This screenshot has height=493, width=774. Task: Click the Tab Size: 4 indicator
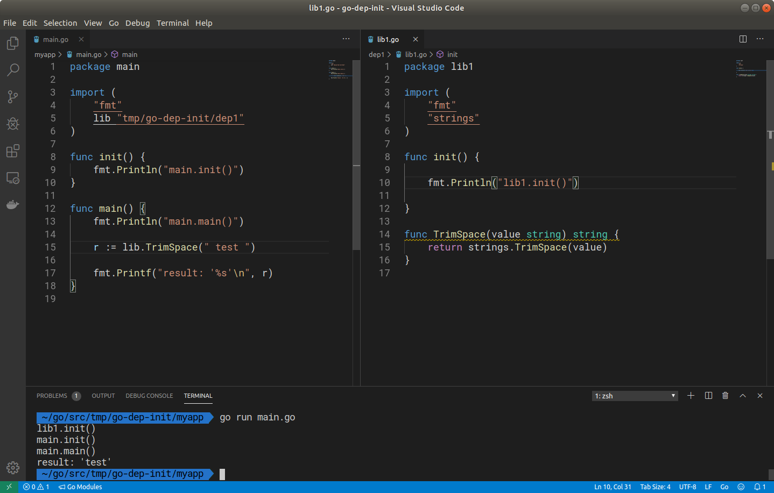655,487
